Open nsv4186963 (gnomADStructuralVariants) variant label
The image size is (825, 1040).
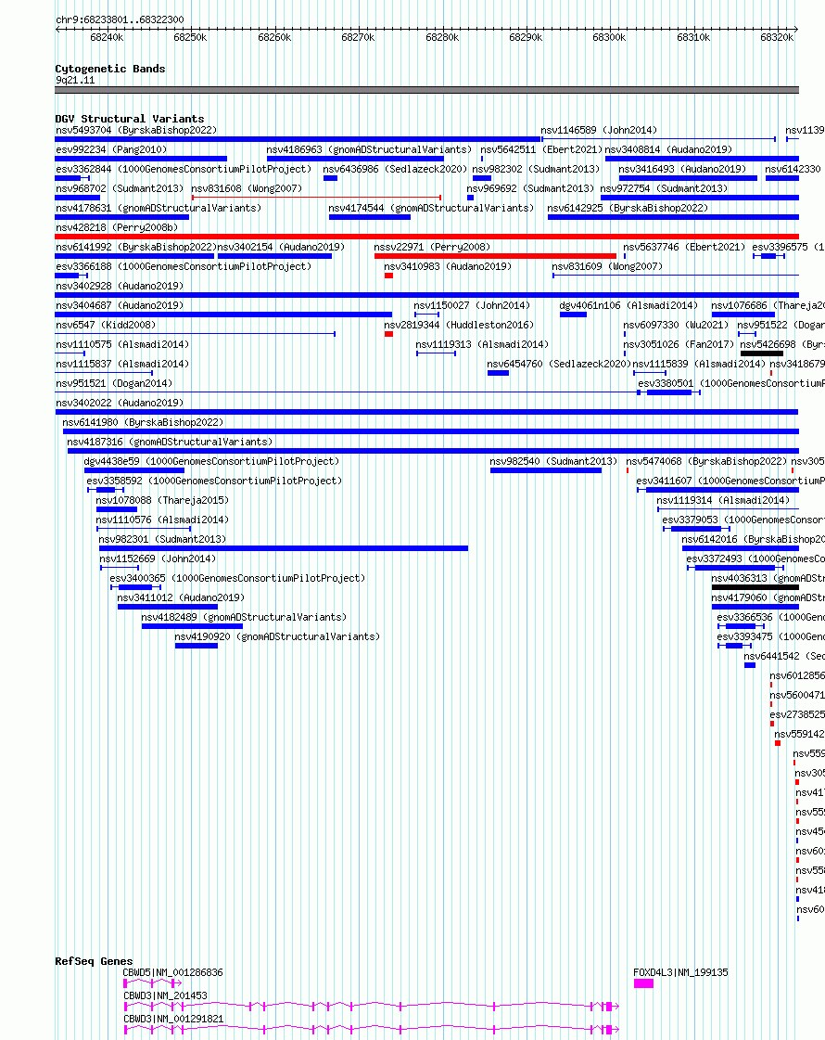click(x=369, y=149)
